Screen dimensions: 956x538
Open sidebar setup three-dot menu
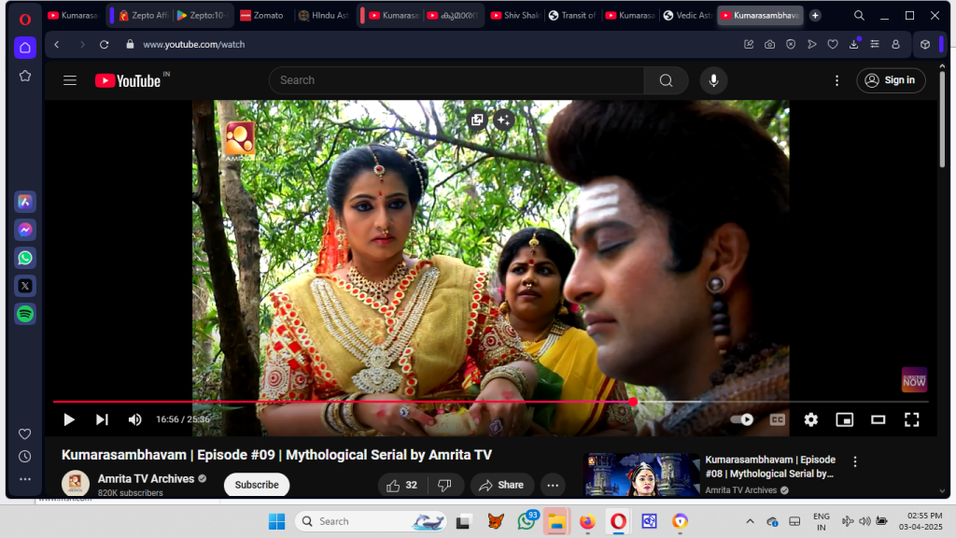point(25,479)
